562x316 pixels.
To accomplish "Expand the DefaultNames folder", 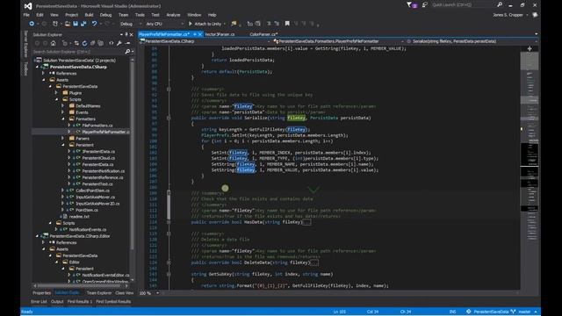I will pos(62,106).
